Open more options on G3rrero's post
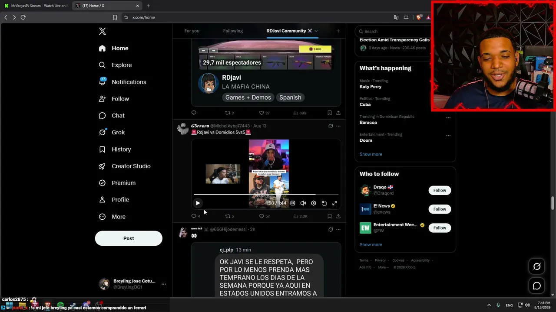The width and height of the screenshot is (556, 312). (338, 126)
